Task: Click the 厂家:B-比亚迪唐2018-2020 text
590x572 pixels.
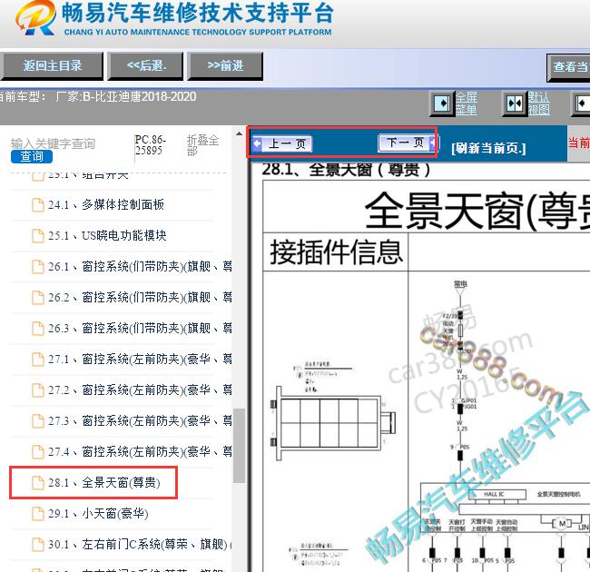Action: tap(125, 97)
